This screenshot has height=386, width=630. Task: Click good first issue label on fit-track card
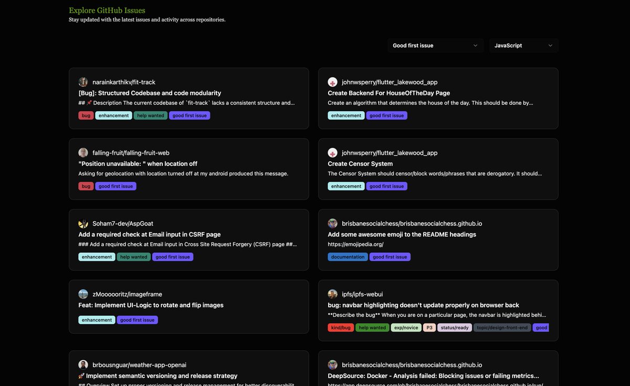click(x=190, y=115)
